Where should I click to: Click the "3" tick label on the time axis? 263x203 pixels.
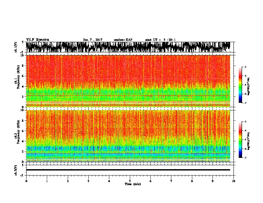(x=88, y=181)
